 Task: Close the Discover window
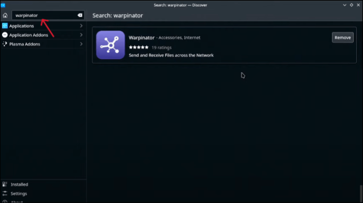(x=358, y=5)
